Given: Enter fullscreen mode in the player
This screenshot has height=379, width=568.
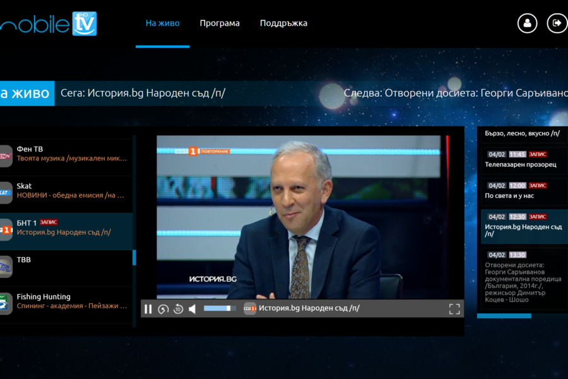Looking at the screenshot, I should point(454,309).
